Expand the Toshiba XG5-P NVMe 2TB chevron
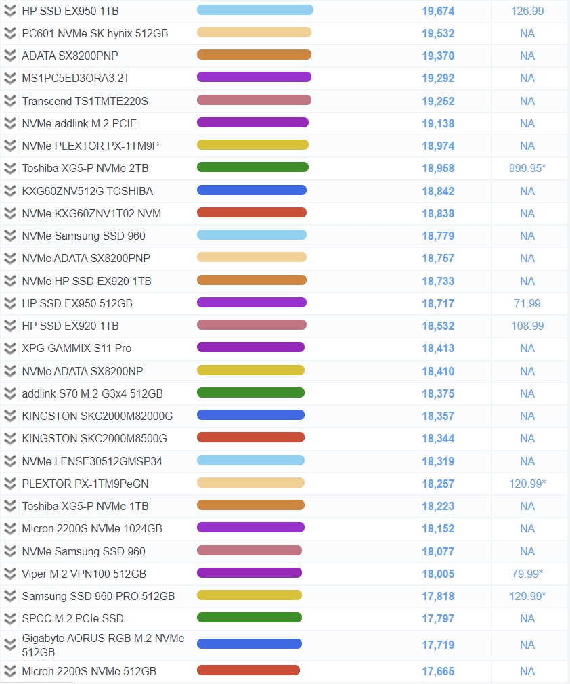Image resolution: width=570 pixels, height=684 pixels. pyautogui.click(x=9, y=168)
